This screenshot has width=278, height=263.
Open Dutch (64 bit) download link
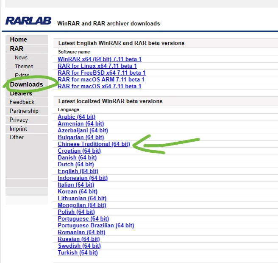tap(76, 164)
